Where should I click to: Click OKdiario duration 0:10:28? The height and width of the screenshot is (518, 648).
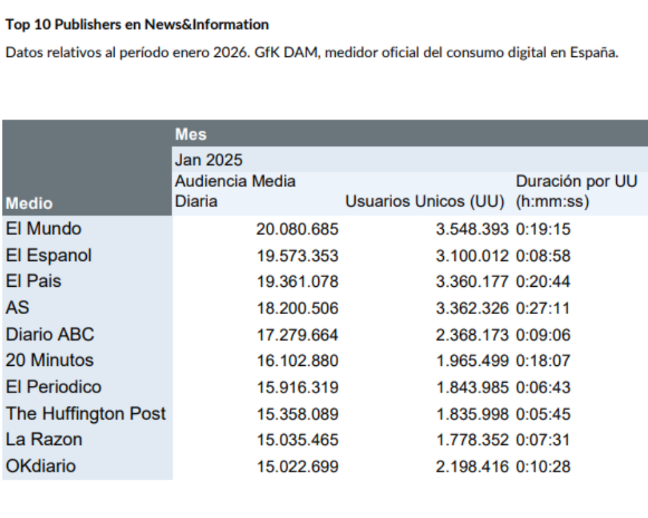544,467
